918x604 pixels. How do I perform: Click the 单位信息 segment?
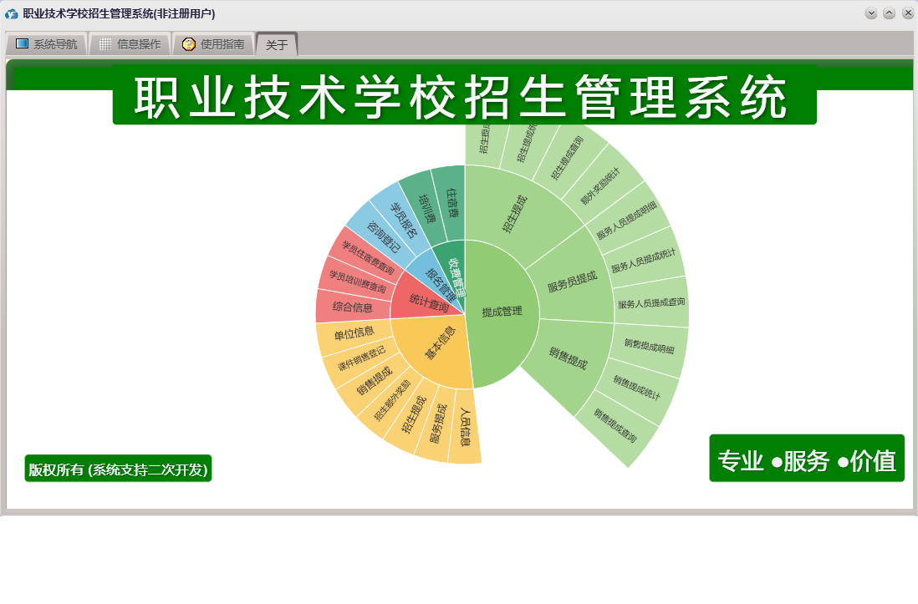click(354, 333)
